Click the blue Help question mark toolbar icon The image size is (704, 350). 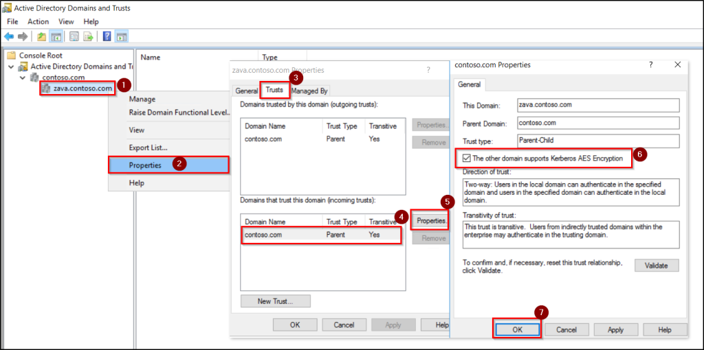coord(107,37)
